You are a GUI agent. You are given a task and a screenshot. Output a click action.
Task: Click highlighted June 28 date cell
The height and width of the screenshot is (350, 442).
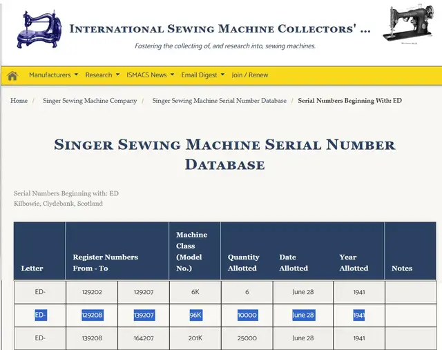tap(304, 315)
